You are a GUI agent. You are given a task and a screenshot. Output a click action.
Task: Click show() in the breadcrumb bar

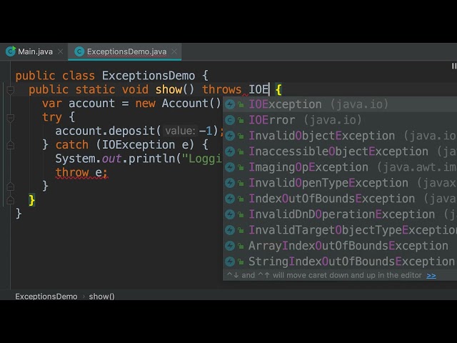pyautogui.click(x=101, y=297)
